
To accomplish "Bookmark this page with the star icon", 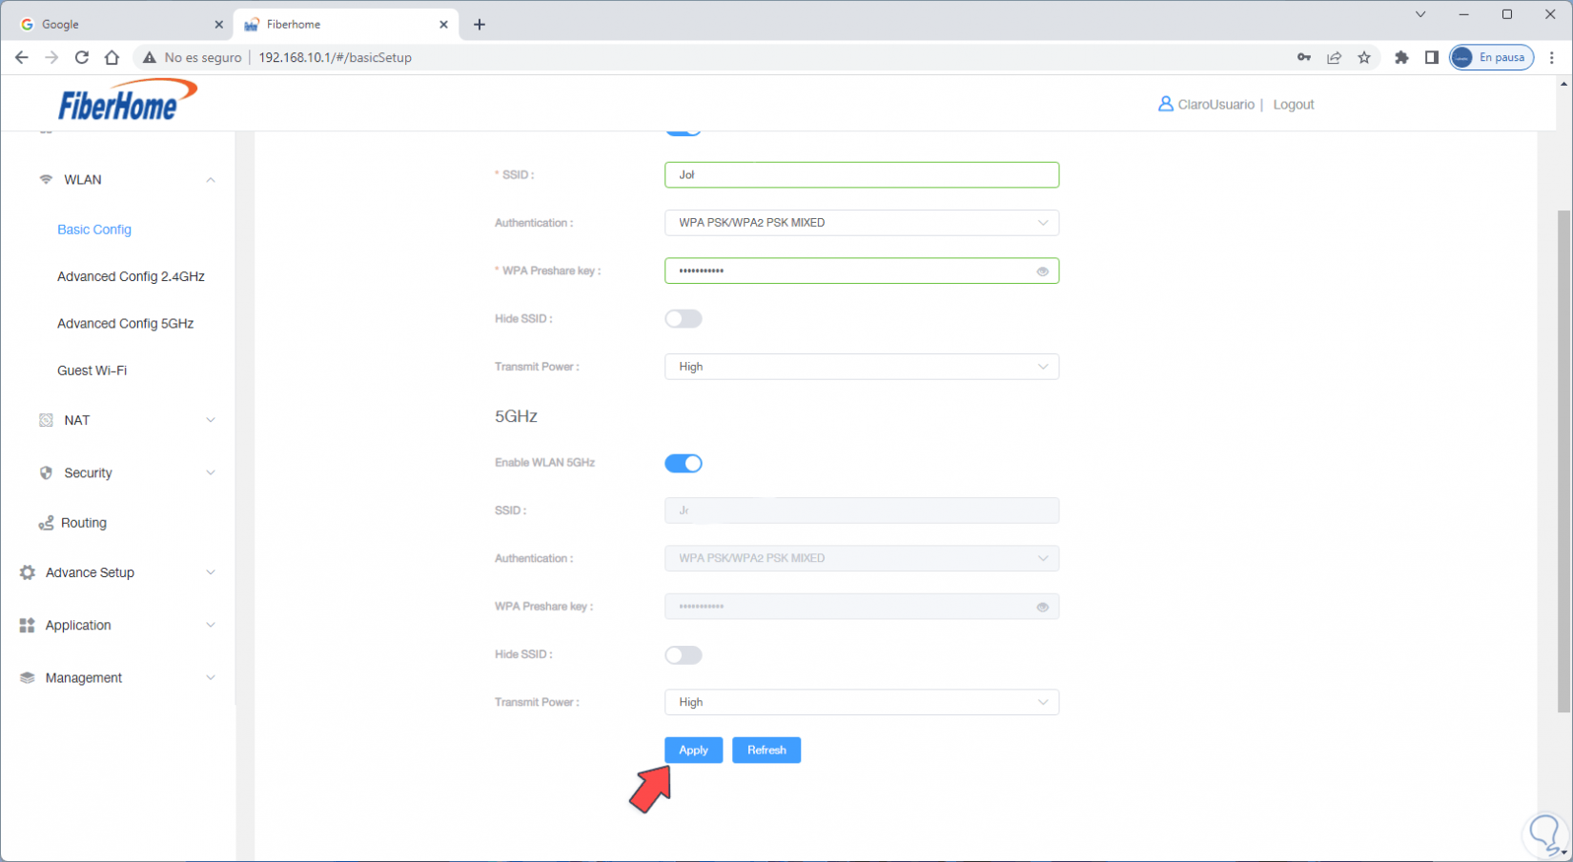I will [x=1364, y=57].
